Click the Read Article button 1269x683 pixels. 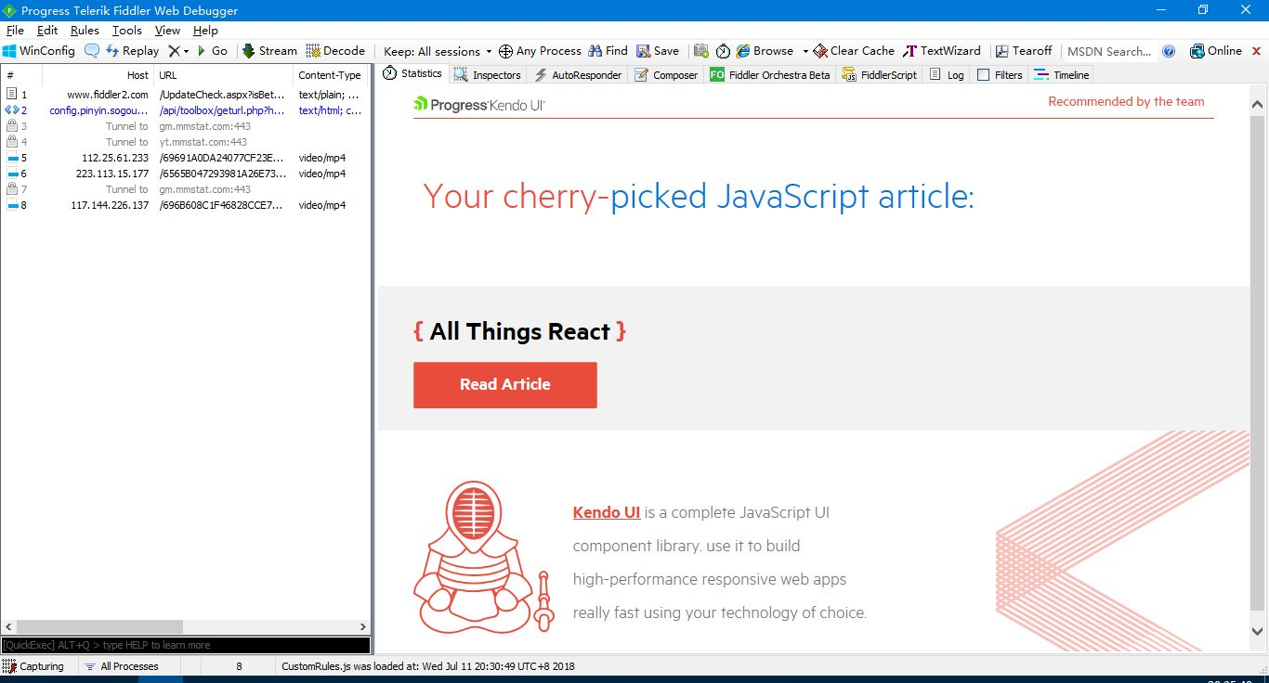505,385
